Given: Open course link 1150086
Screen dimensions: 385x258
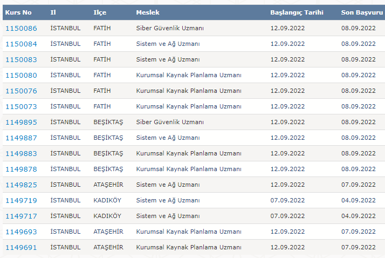Looking at the screenshot, I should tap(21, 28).
